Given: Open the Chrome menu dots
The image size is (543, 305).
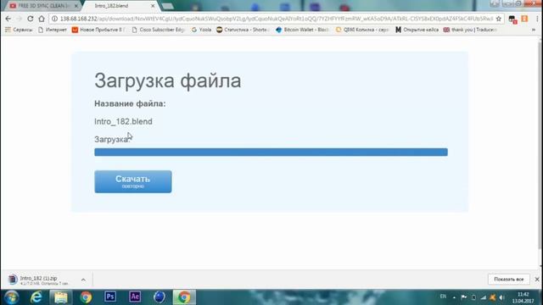Looking at the screenshot, I should click(x=537, y=19).
